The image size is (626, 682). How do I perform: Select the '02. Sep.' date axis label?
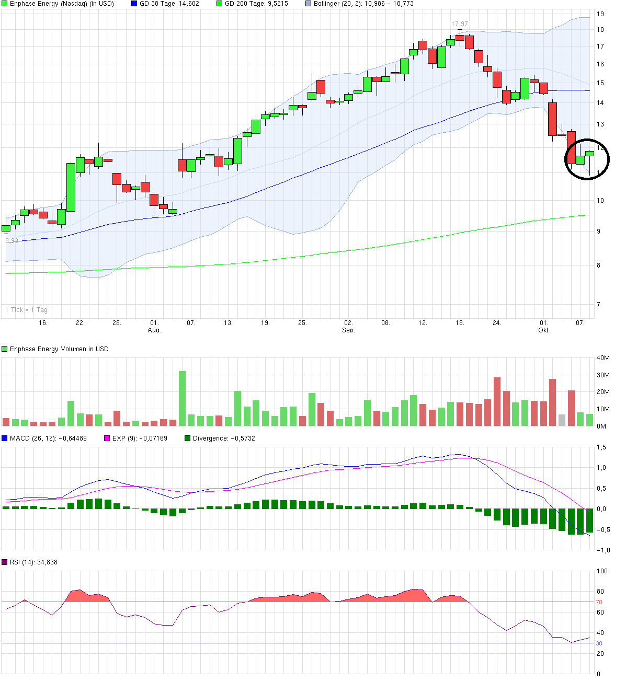[x=348, y=327]
